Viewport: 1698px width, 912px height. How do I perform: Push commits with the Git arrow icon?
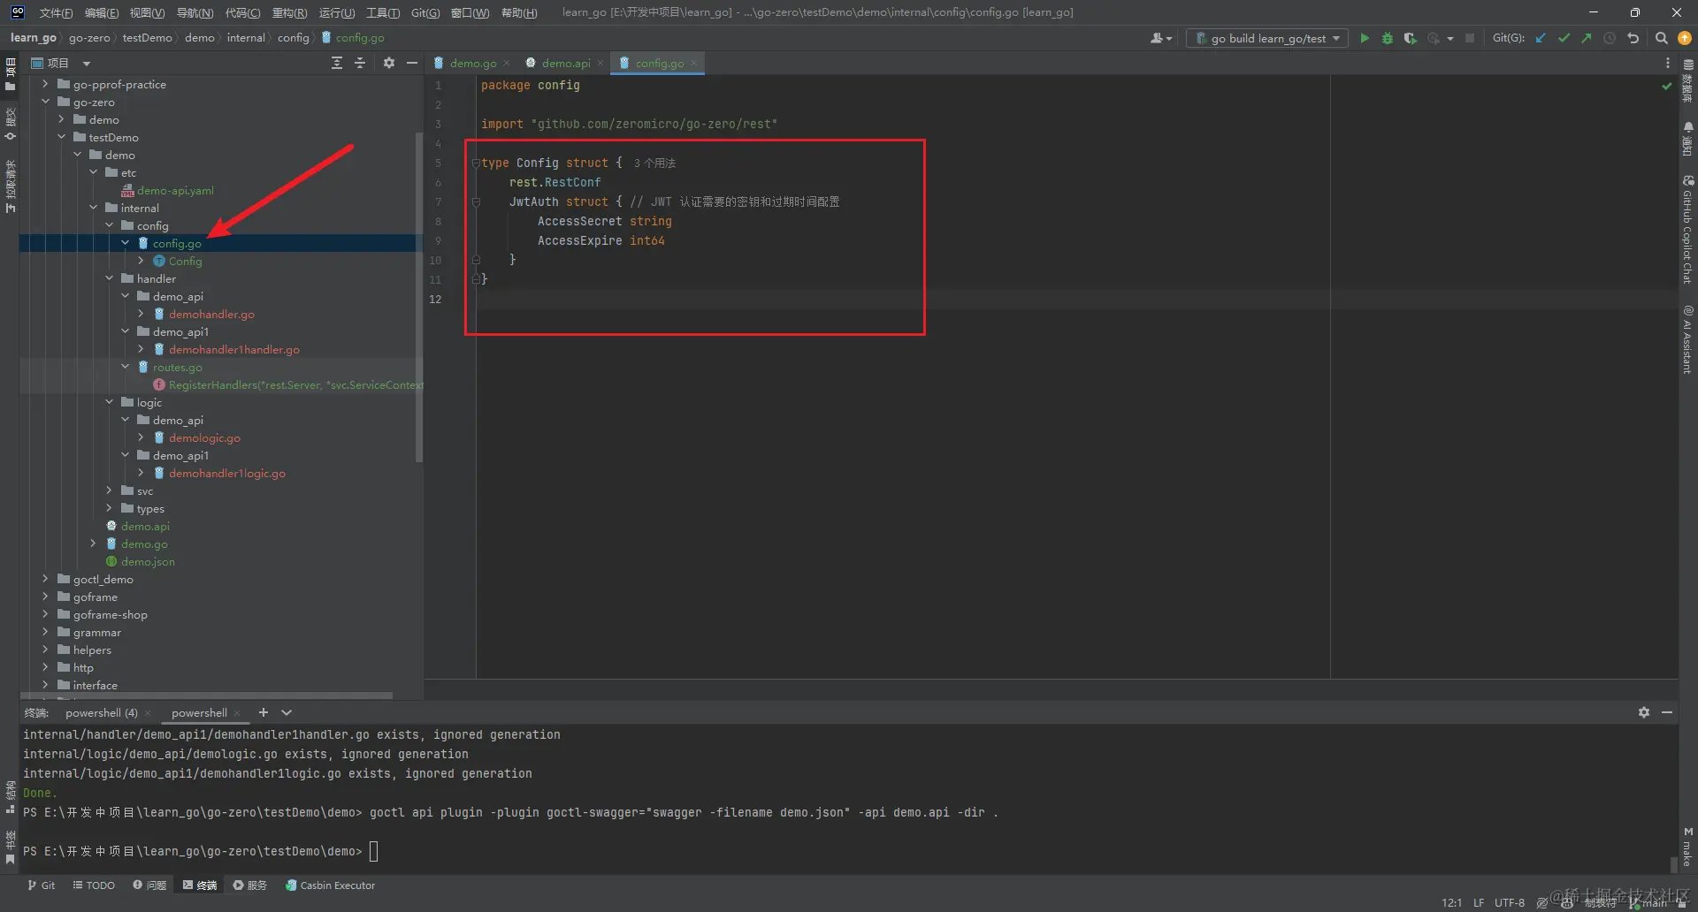coord(1587,38)
